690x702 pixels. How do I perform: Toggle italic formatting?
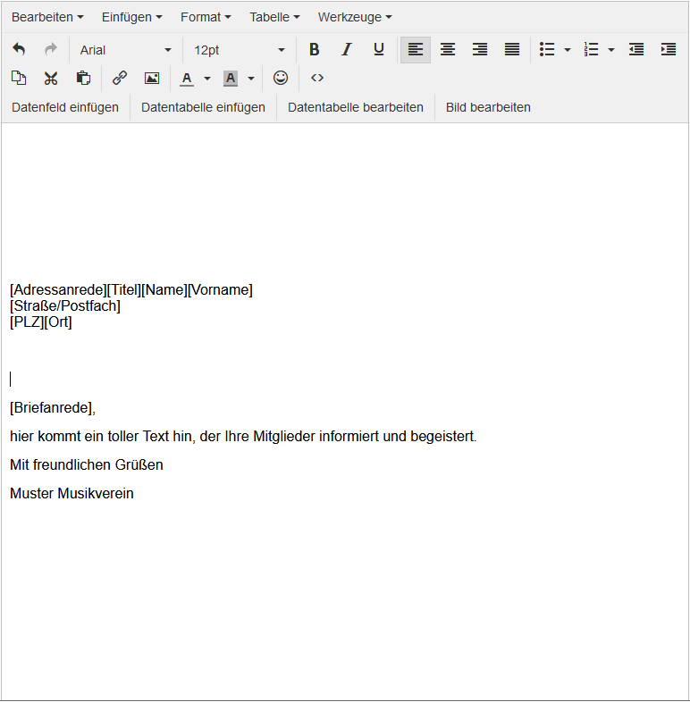(347, 49)
